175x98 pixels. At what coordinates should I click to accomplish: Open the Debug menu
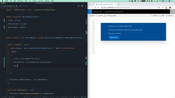tap(34, 1)
